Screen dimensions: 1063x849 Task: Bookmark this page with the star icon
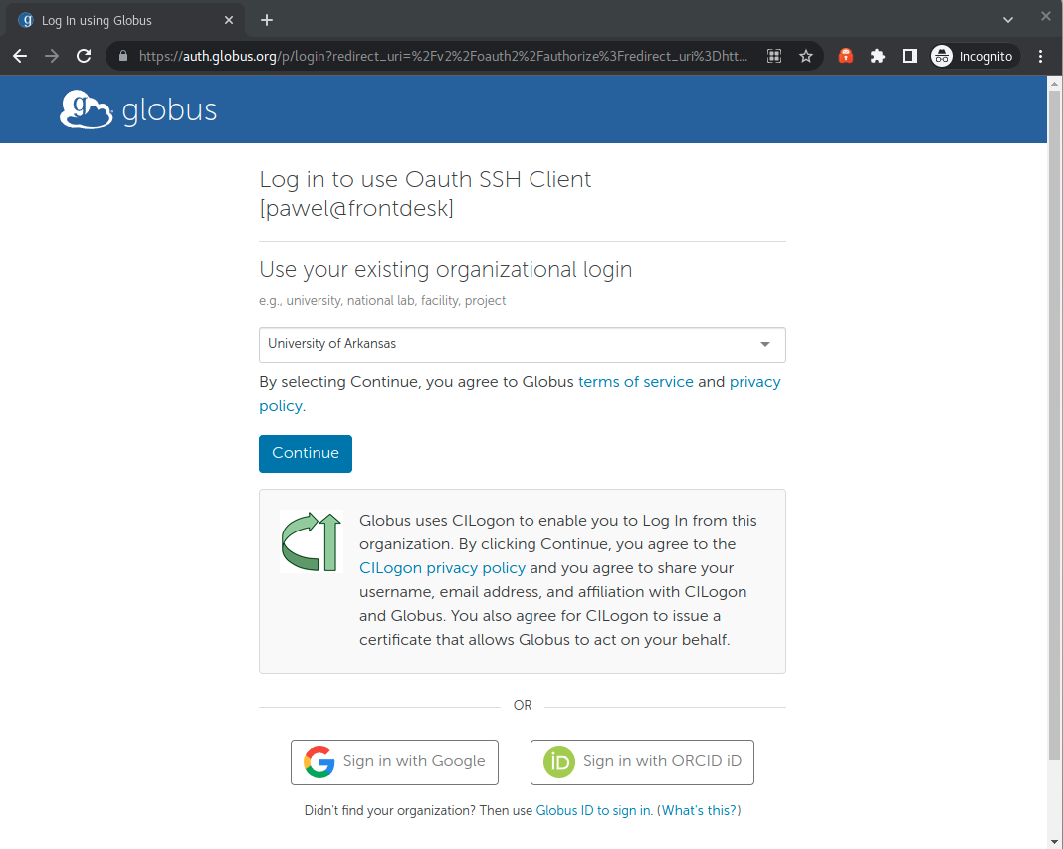pyautogui.click(x=806, y=57)
